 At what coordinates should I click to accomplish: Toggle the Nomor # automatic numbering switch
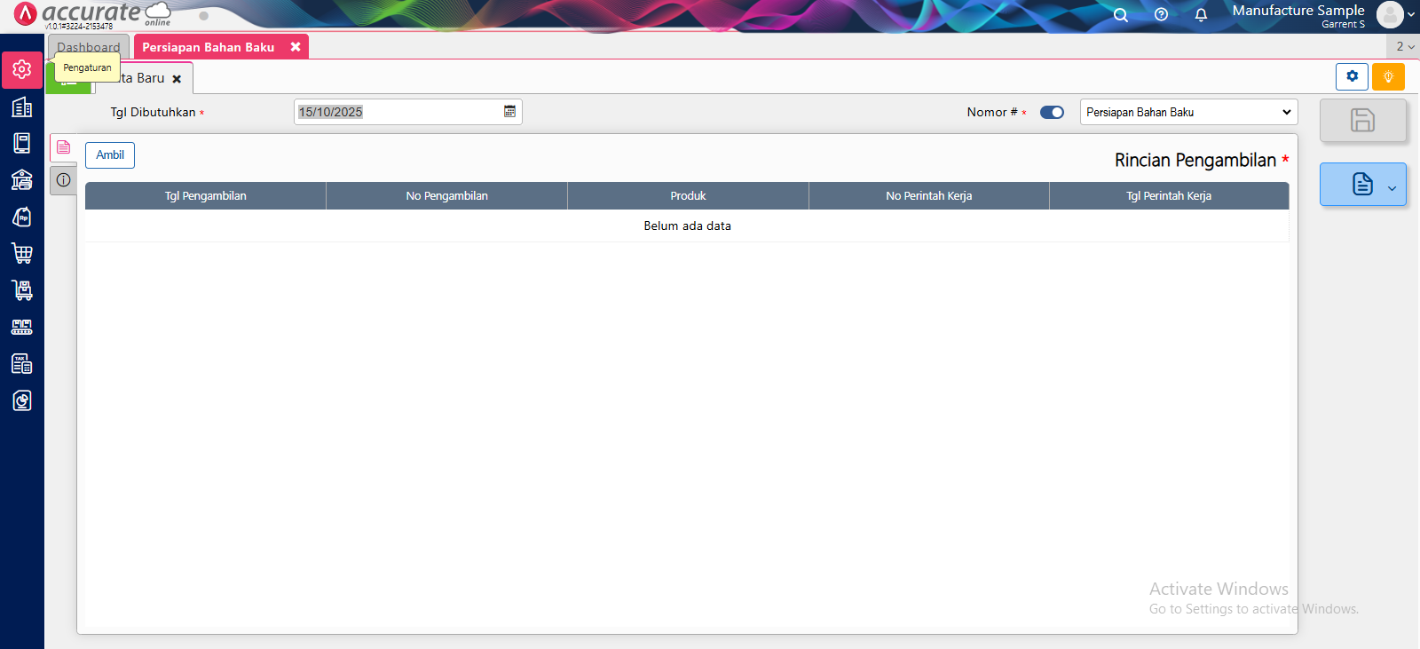pyautogui.click(x=1052, y=113)
